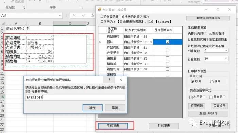Toggle the image field checkbox for 销售额
This screenshot has height=133, width=238.
[x=167, y=64]
